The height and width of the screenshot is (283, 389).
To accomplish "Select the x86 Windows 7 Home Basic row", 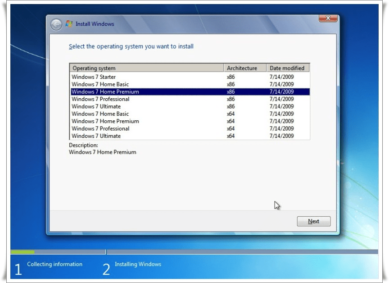I will click(x=100, y=84).
